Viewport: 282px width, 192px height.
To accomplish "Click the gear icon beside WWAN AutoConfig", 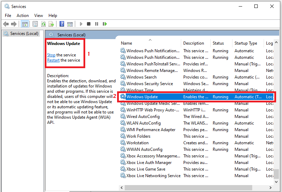I will (x=123, y=149).
